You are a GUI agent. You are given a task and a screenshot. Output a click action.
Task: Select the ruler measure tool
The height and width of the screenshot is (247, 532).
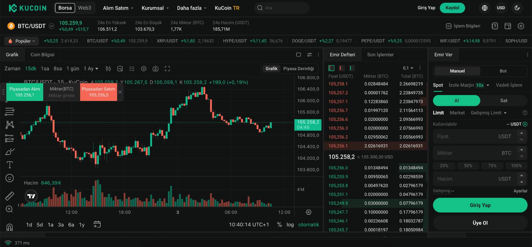coord(10,196)
